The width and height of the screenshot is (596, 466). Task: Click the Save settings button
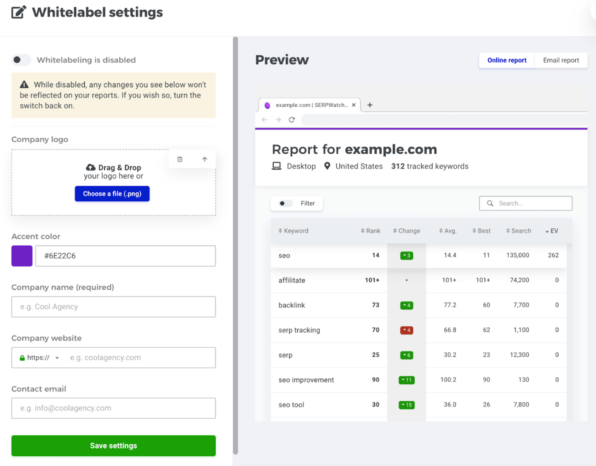click(114, 446)
